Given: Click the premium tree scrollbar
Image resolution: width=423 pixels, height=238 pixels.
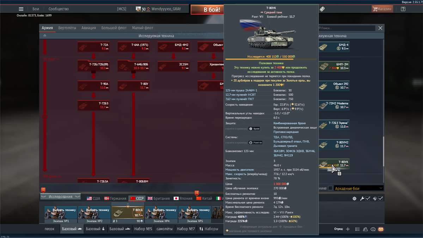Looking at the screenshot, I should pyautogui.click(x=384, y=152).
